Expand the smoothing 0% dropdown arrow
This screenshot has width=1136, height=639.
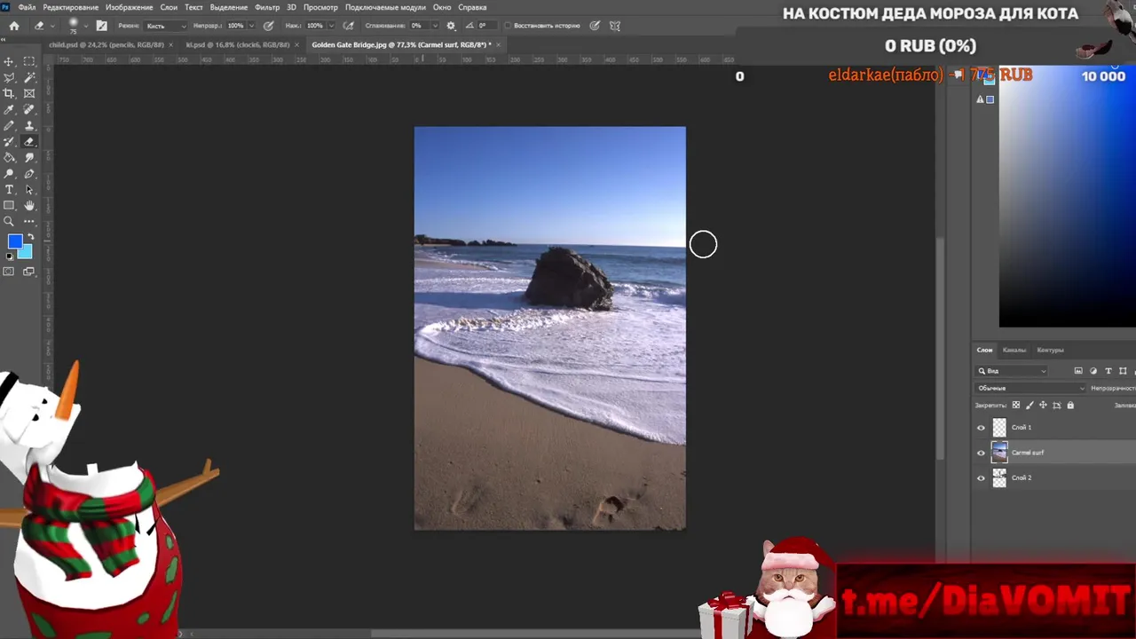[433, 26]
